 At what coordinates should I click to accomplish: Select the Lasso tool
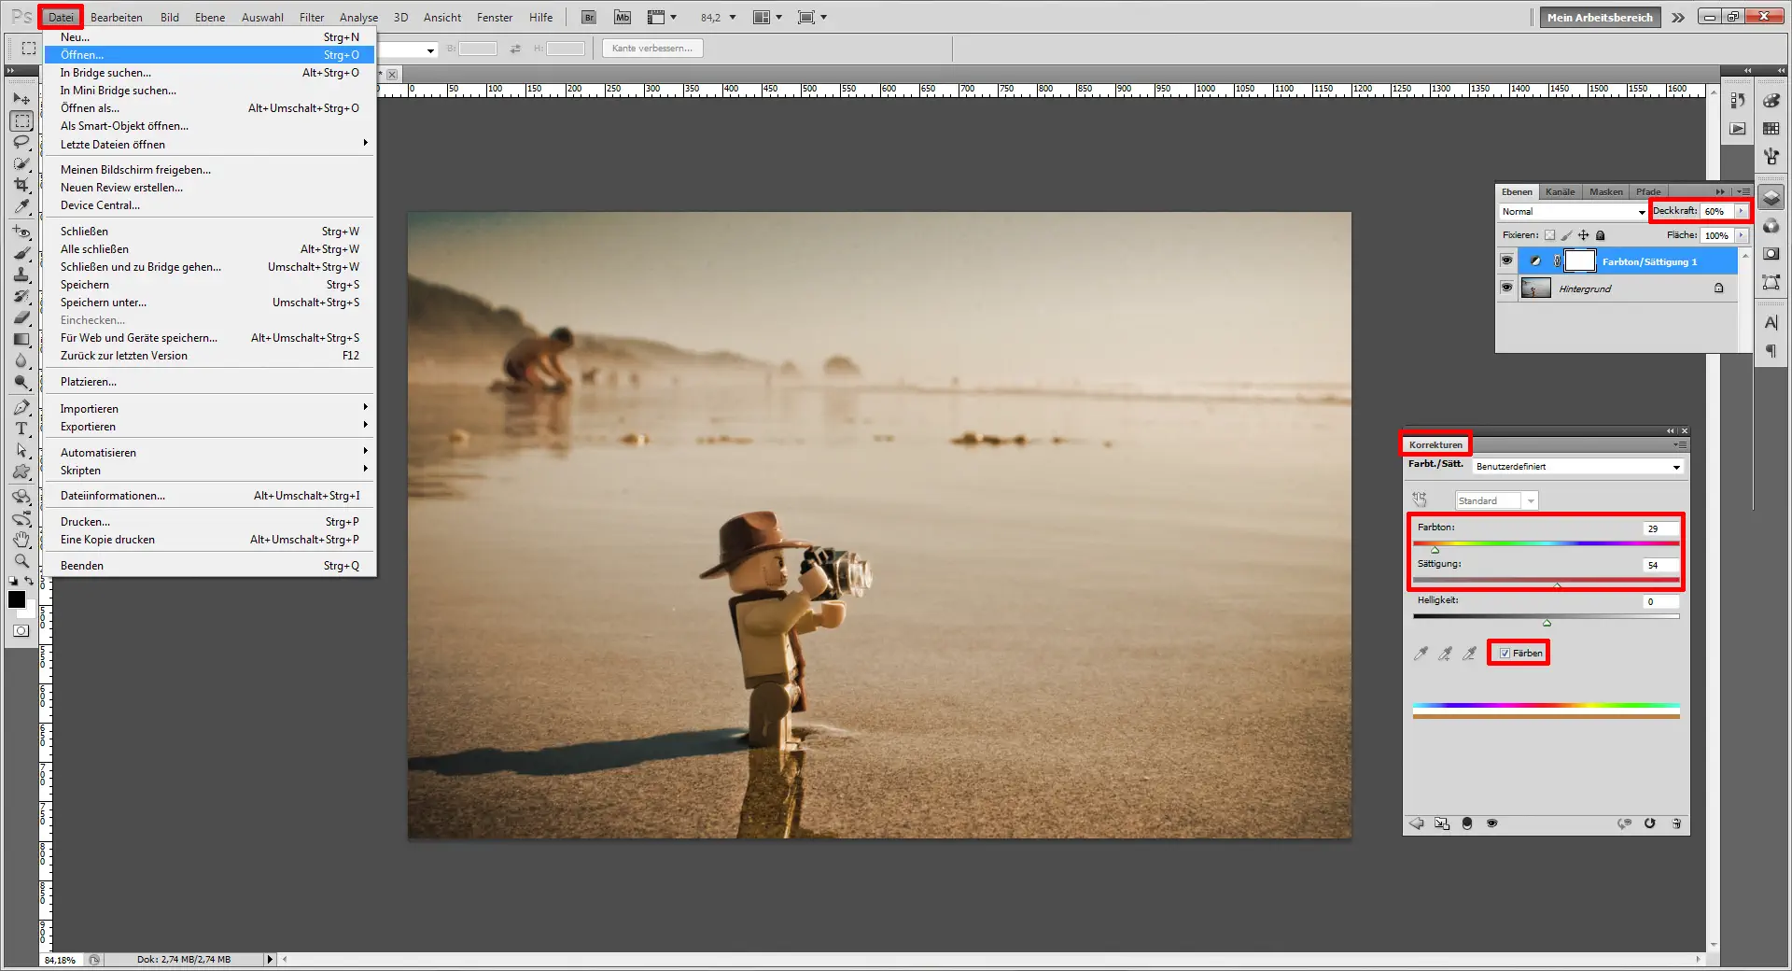tap(21, 142)
